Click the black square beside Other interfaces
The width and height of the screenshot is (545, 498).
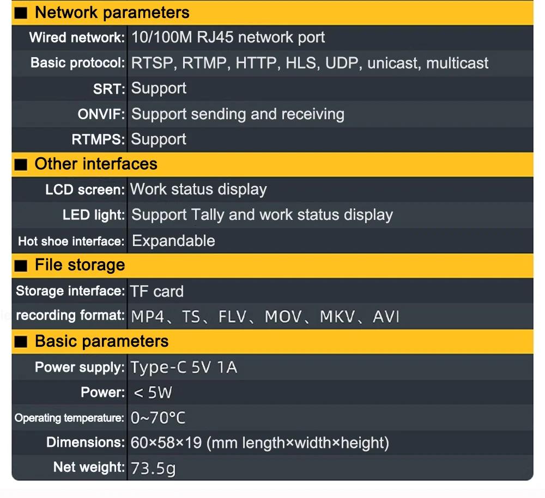21,164
